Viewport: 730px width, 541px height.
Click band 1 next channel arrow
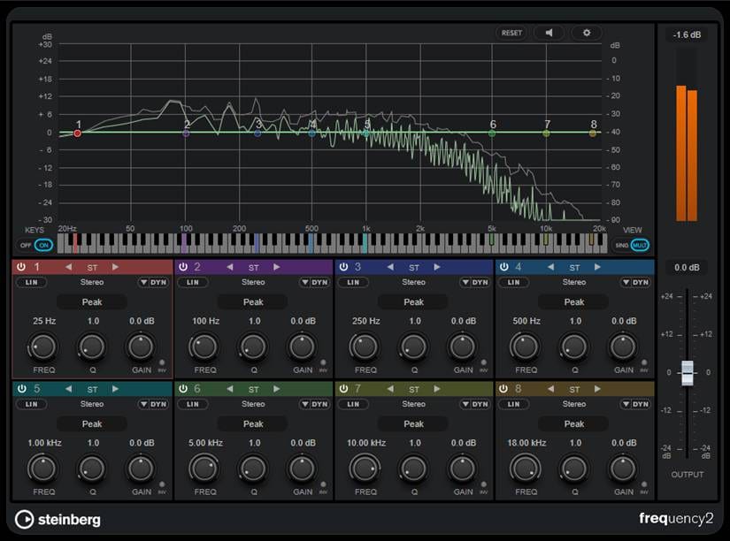click(115, 267)
